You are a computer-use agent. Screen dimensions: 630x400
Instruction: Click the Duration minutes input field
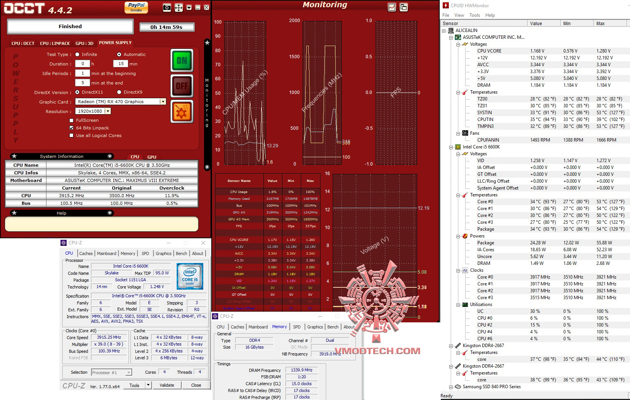121,64
